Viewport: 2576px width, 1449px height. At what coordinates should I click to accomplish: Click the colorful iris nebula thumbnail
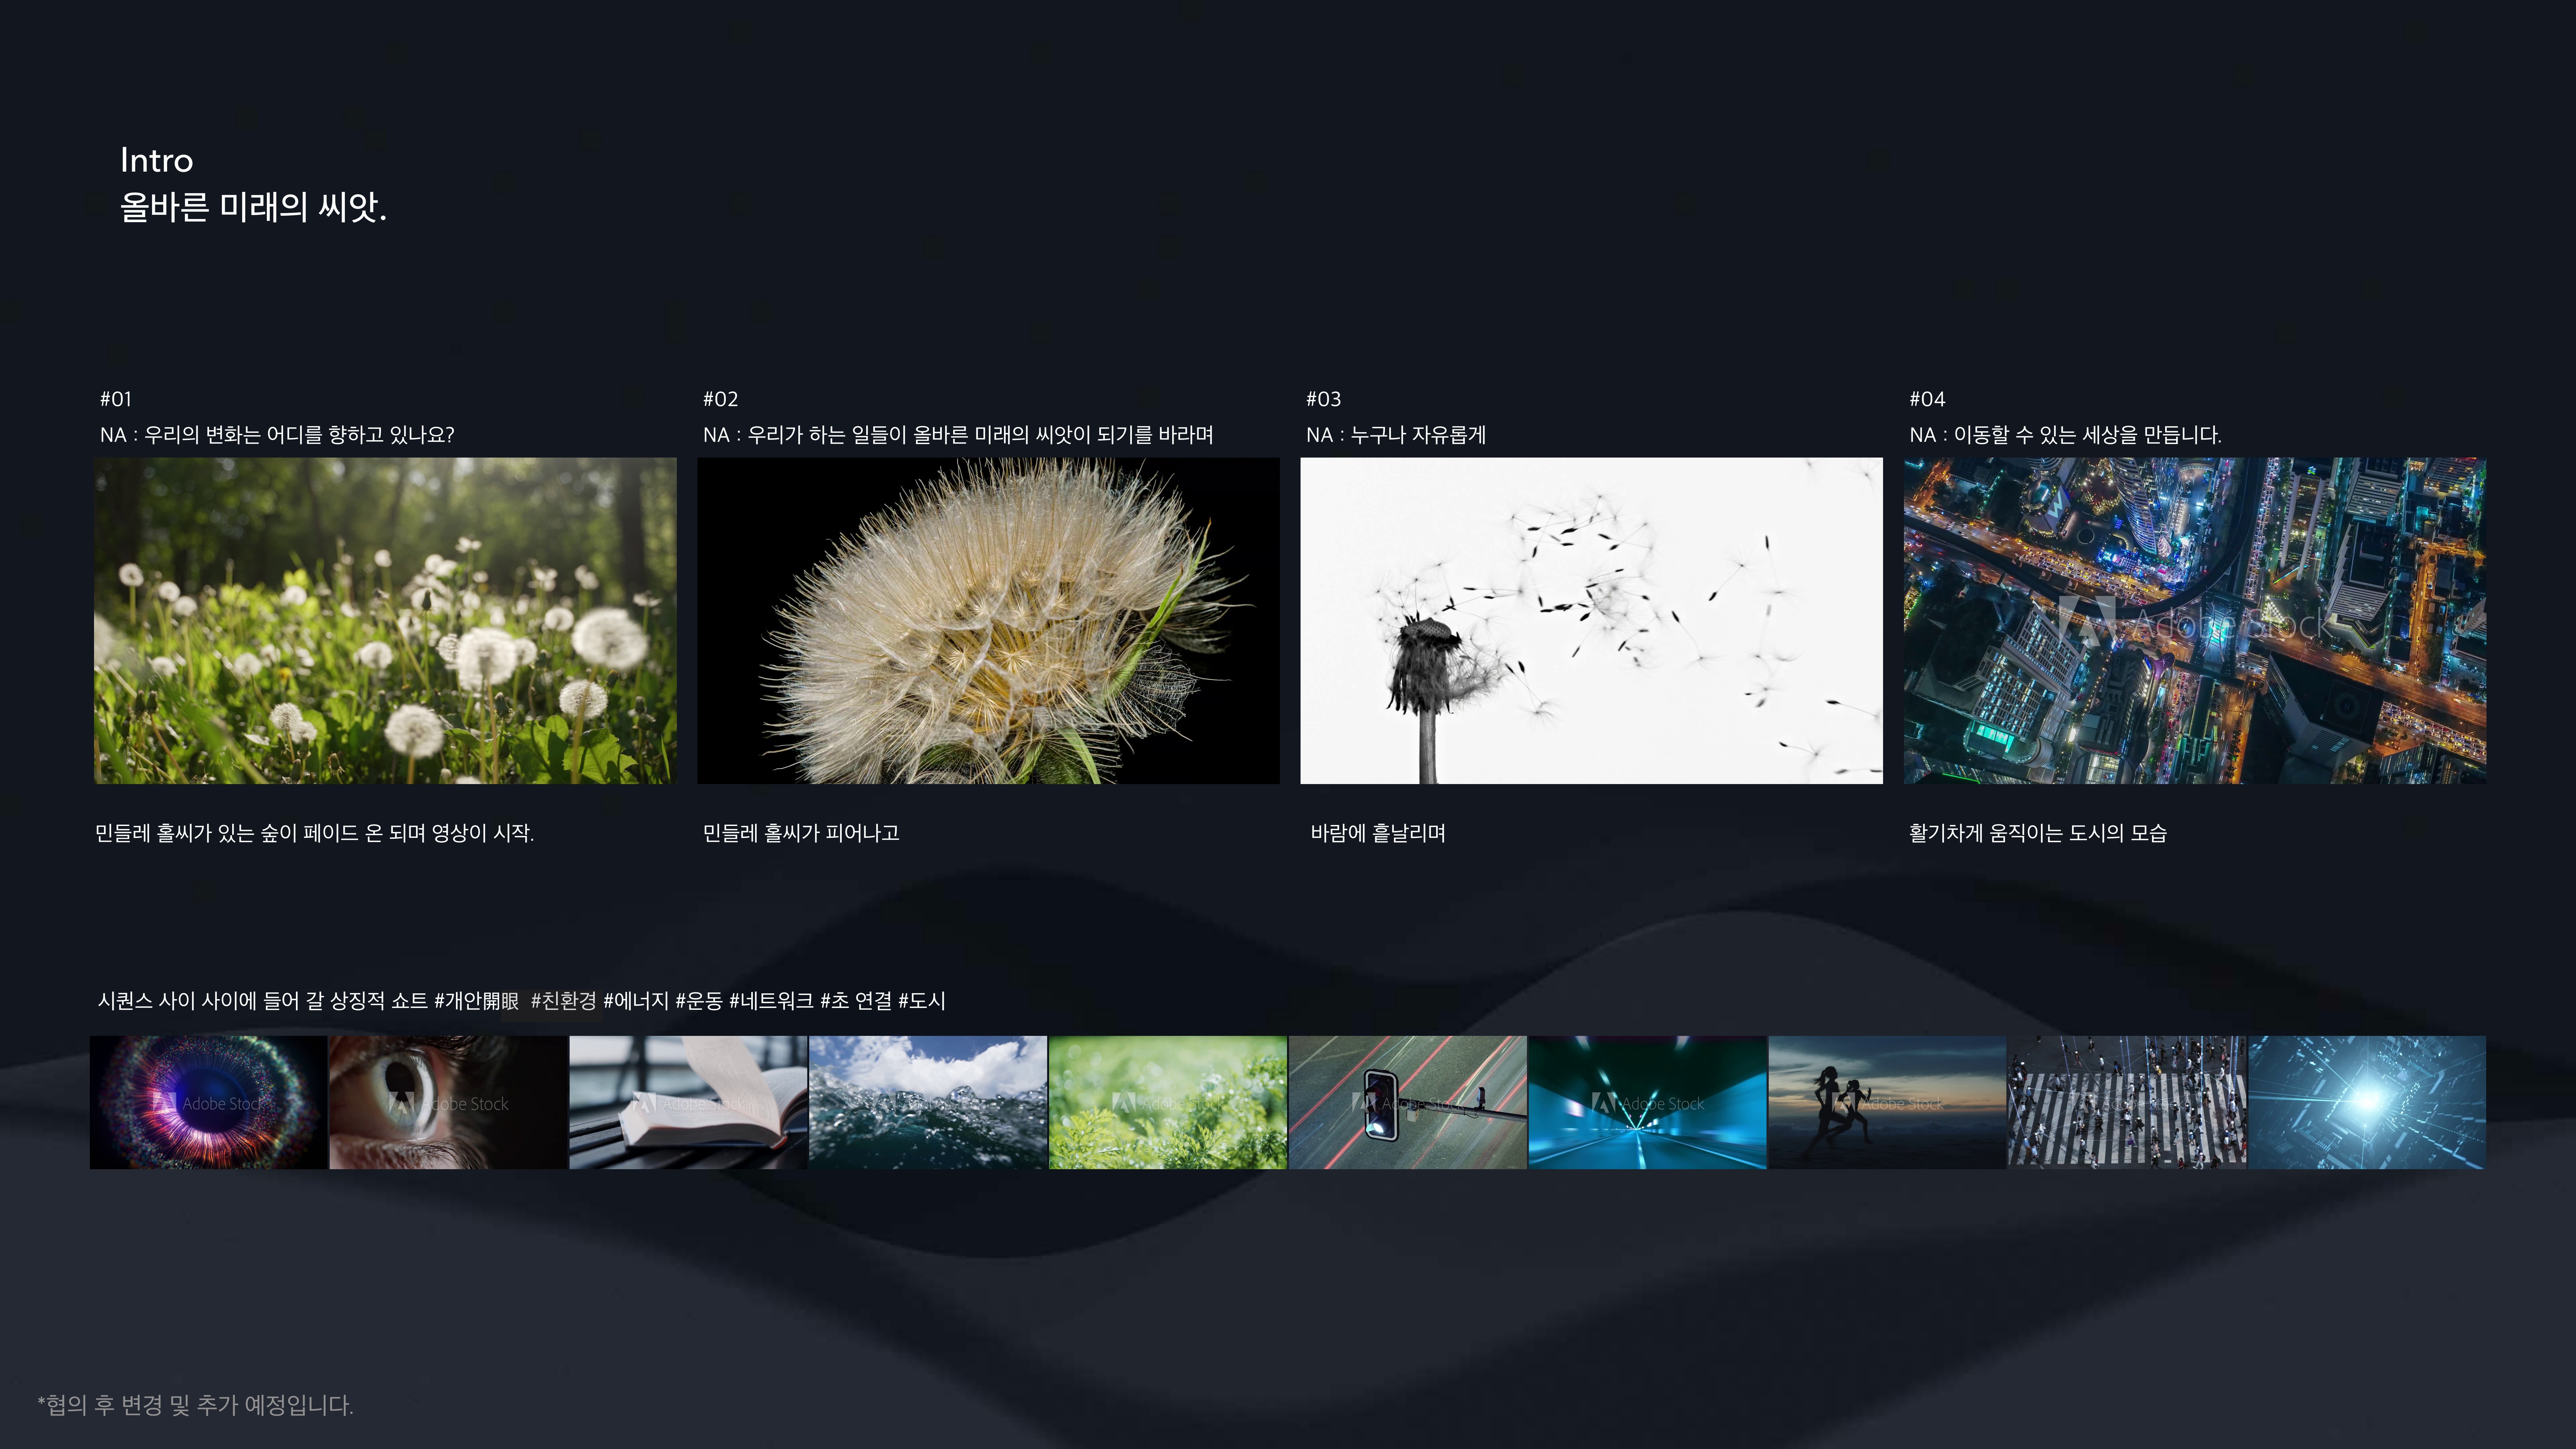208,1102
